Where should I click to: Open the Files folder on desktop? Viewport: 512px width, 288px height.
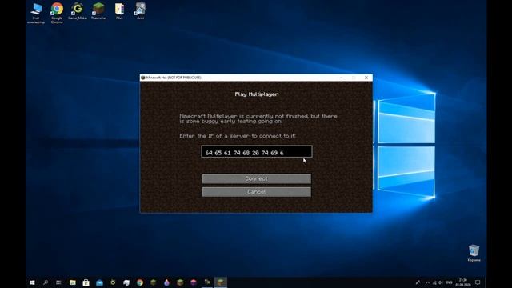[119, 11]
